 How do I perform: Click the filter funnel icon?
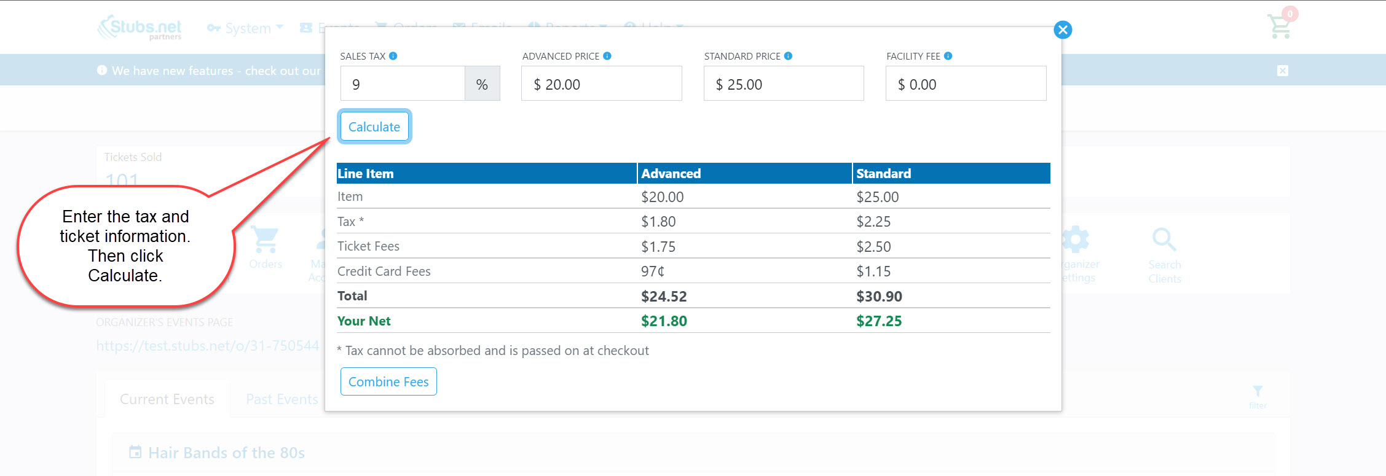[x=1258, y=391]
